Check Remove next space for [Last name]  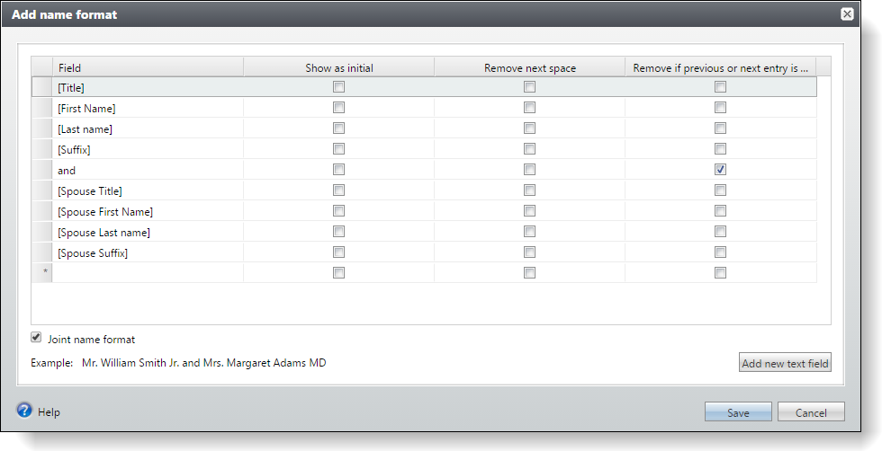529,128
